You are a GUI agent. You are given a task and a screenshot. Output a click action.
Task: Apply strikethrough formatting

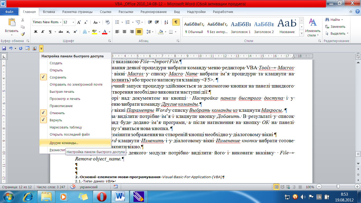pos(61,32)
